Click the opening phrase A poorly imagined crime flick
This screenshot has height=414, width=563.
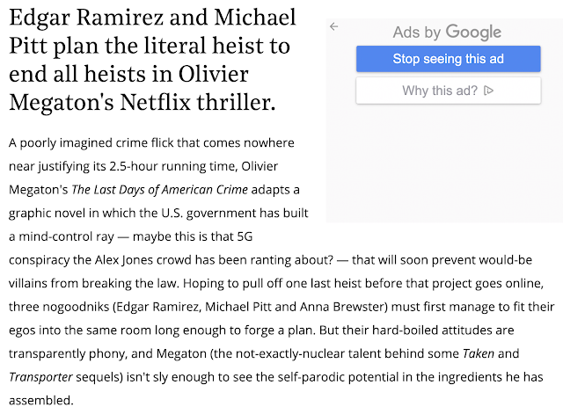click(x=79, y=142)
